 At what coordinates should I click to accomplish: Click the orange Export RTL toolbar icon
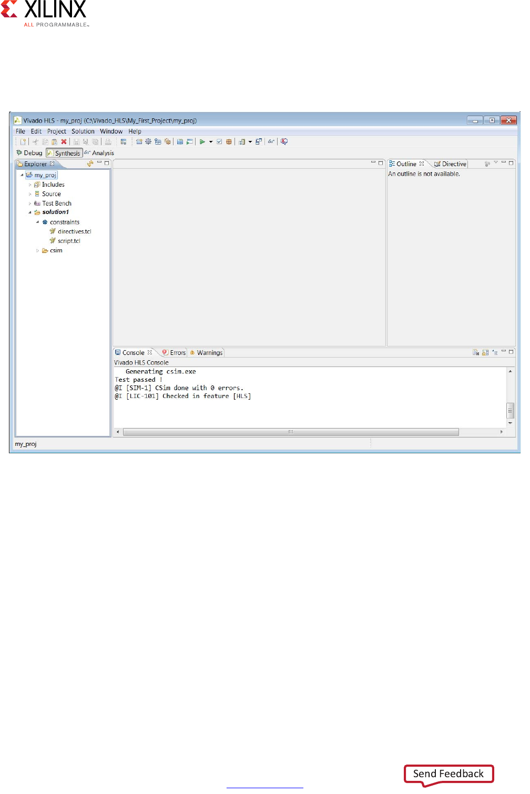[228, 141]
